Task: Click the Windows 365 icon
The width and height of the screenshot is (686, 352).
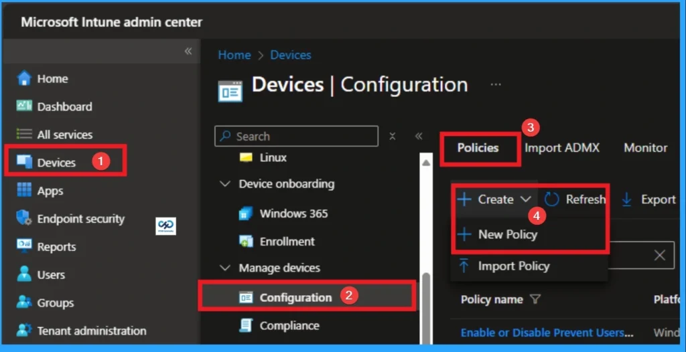Action: (x=246, y=213)
